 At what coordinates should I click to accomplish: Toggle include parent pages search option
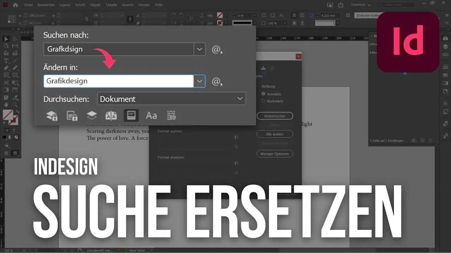tap(111, 116)
